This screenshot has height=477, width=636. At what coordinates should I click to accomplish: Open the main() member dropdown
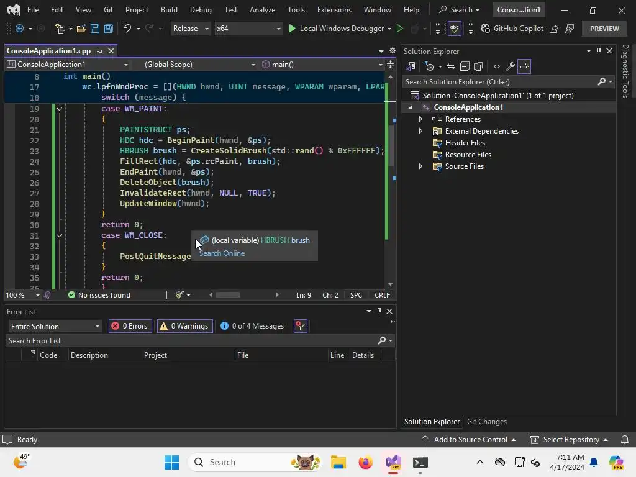point(322,65)
